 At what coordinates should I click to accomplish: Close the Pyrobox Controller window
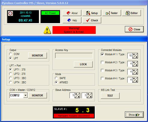134,29
